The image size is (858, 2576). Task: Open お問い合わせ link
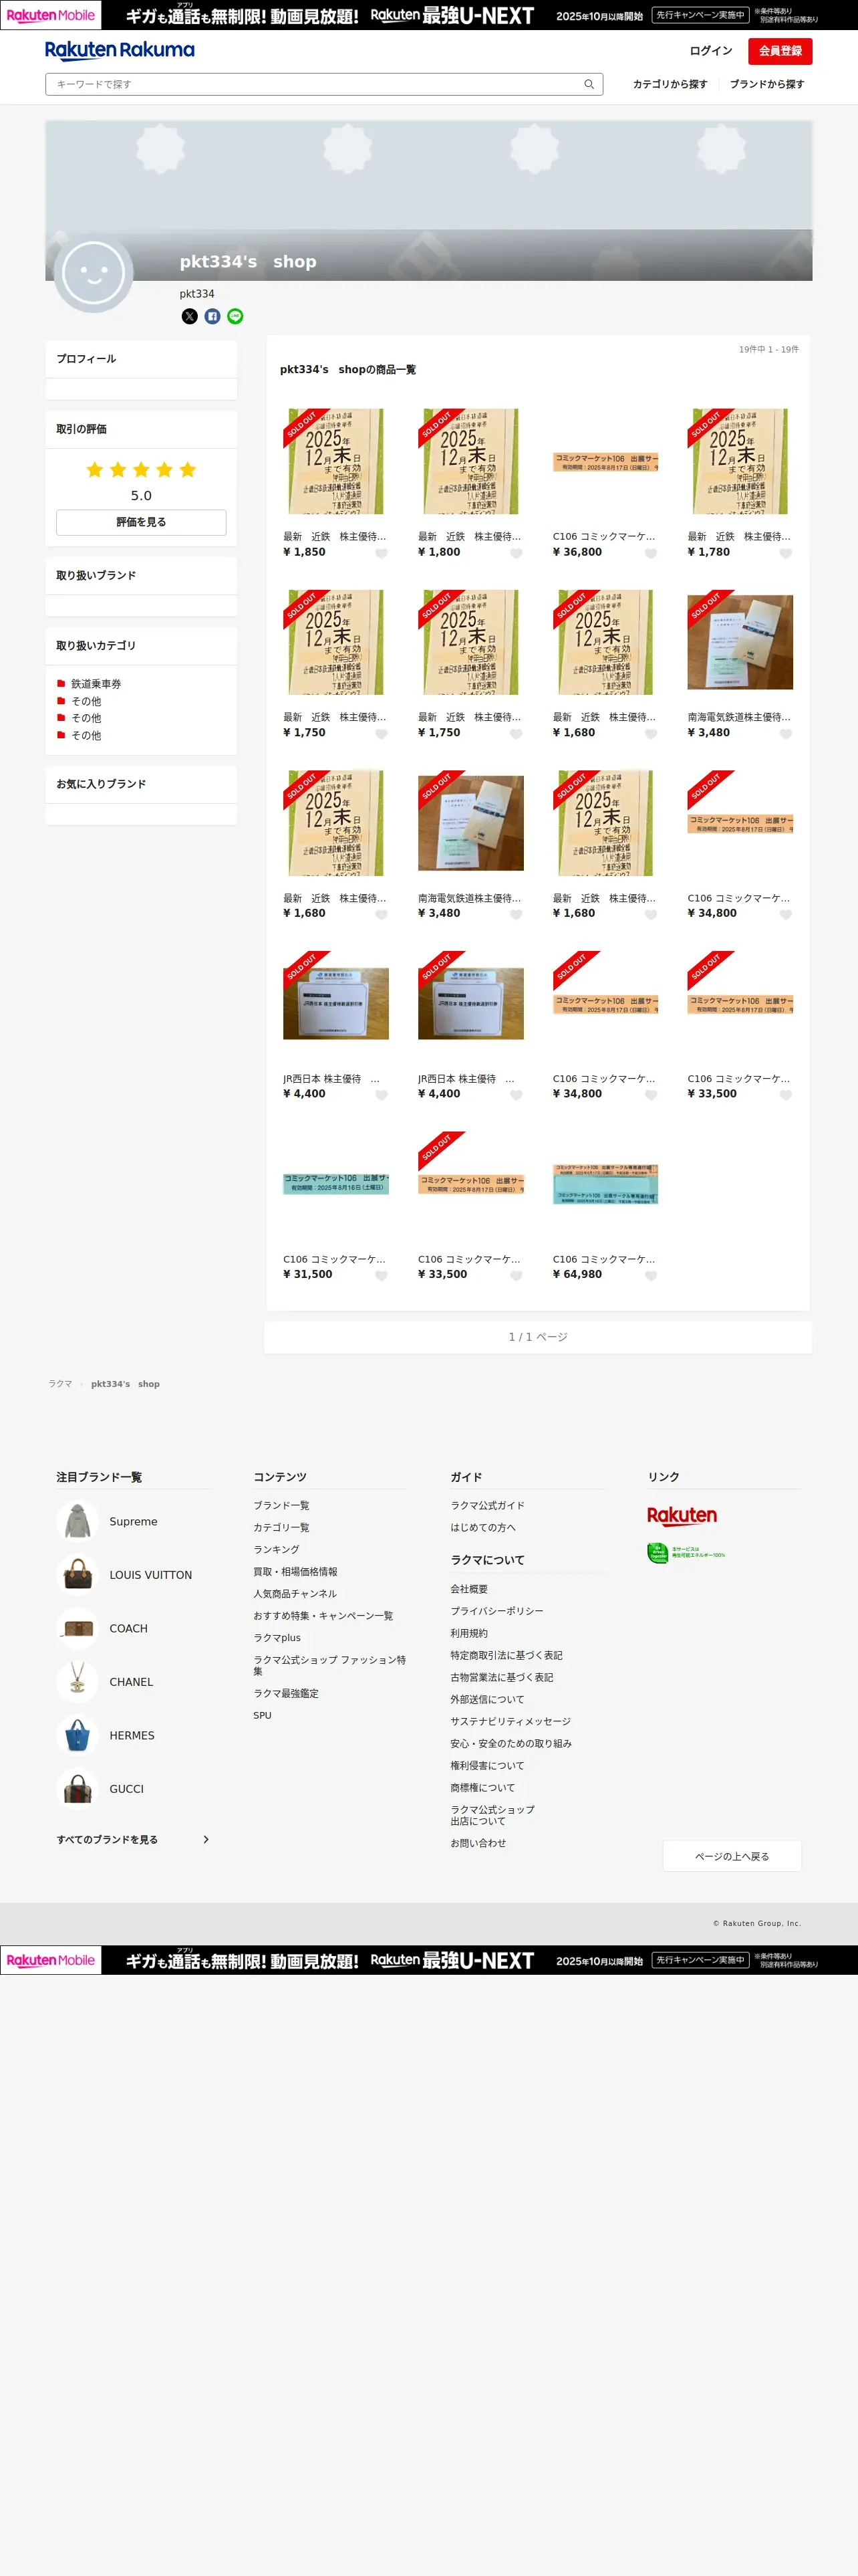coord(478,1843)
